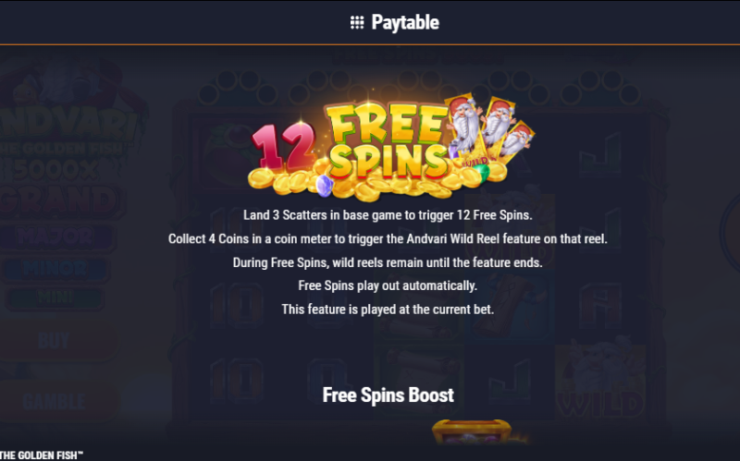This screenshot has height=461, width=740.
Task: Click the gnome wild cards image
Action: coord(489,129)
